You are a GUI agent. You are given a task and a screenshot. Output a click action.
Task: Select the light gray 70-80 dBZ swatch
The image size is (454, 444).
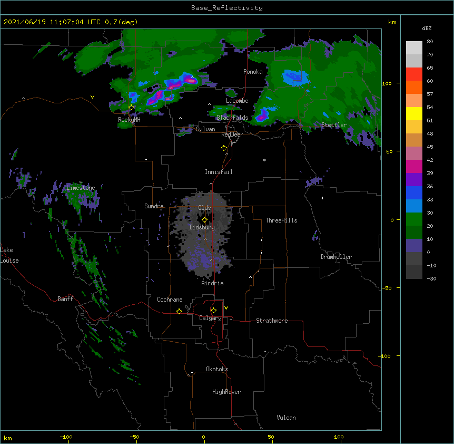coord(414,48)
